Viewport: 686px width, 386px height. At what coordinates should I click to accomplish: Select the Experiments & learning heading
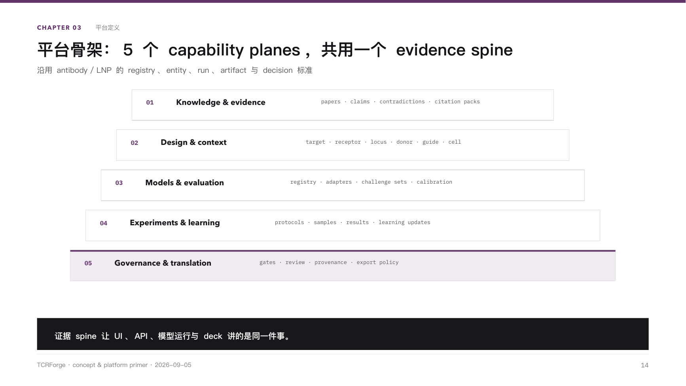(175, 222)
